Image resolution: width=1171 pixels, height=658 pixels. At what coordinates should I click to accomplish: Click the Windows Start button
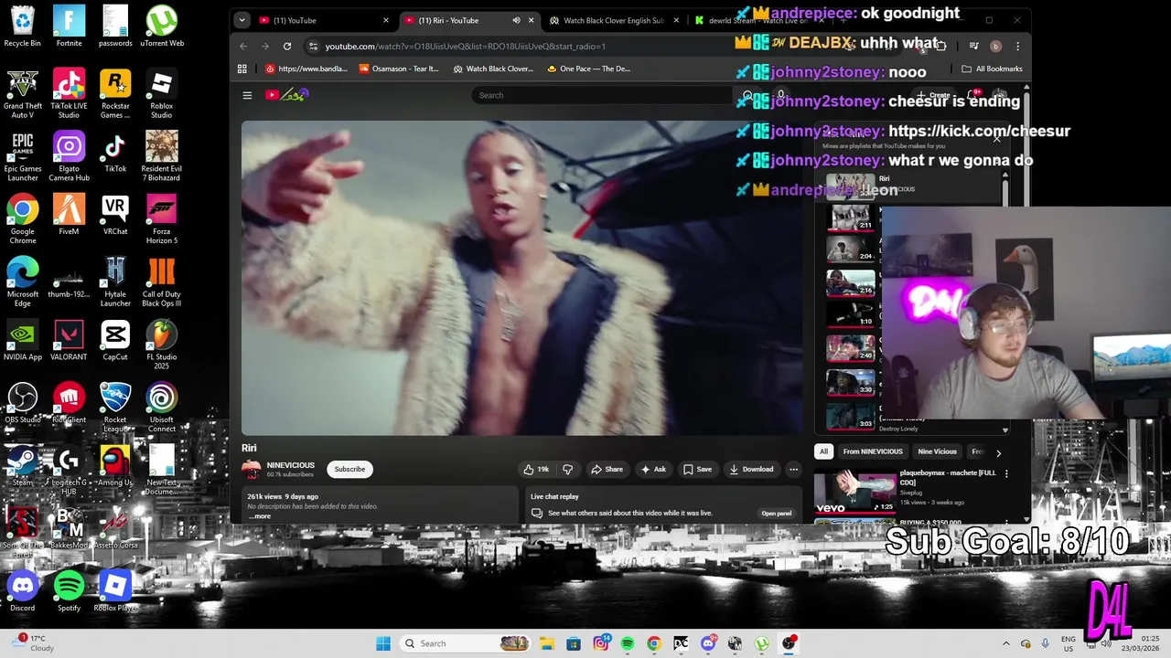coord(383,643)
